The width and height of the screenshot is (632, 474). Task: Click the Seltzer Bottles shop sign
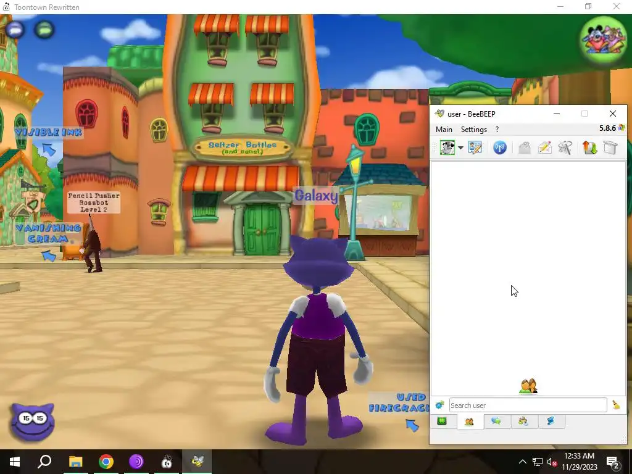(243, 148)
